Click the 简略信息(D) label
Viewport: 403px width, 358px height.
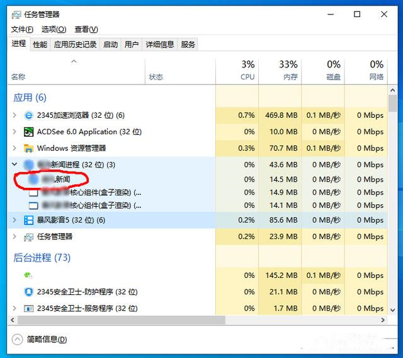pyautogui.click(x=47, y=340)
